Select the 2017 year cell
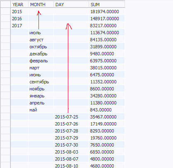Image resolution: width=173 pixels, height=168 pixels. pos(19,26)
